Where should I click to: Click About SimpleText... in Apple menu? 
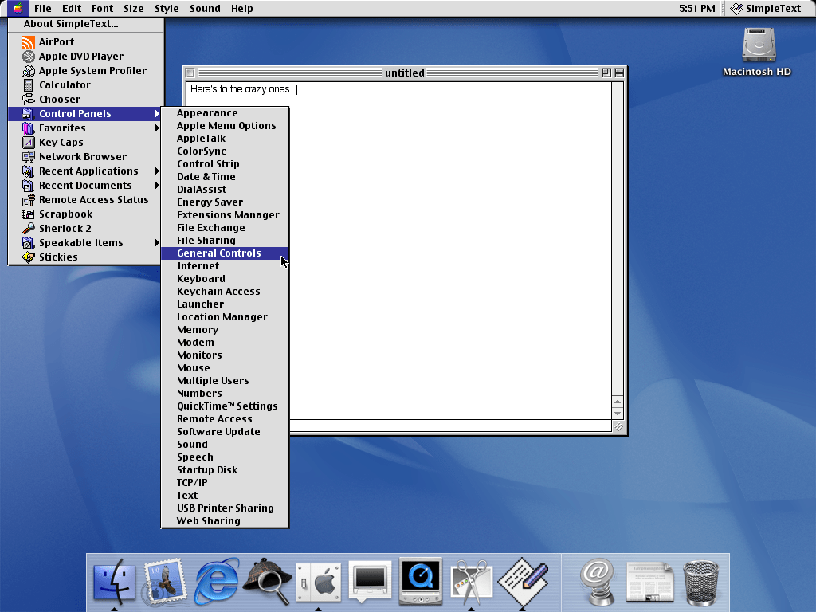[71, 24]
